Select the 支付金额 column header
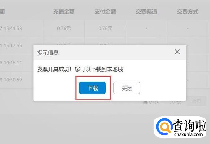This screenshot has width=210, height=144. (105, 12)
